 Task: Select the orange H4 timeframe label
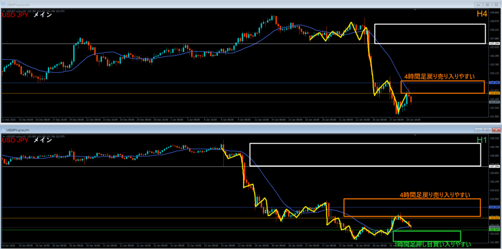tap(482, 14)
